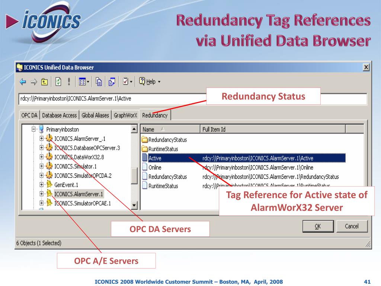This screenshot has width=381, height=286.
Task: Select the RedundancyStatus document item
Action: click(x=167, y=177)
